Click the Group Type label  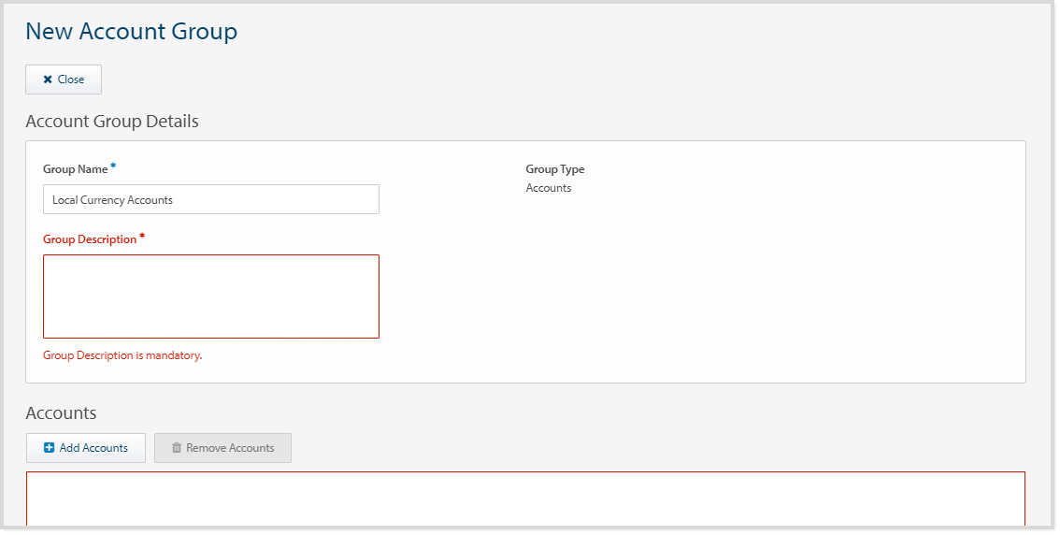554,169
